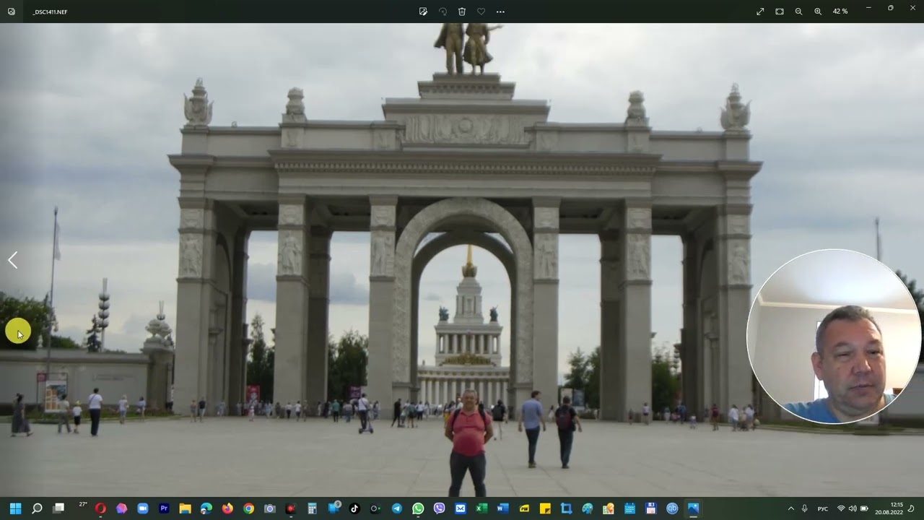Image resolution: width=924 pixels, height=520 pixels.
Task: Open Zoom from the taskbar
Action: [142, 508]
